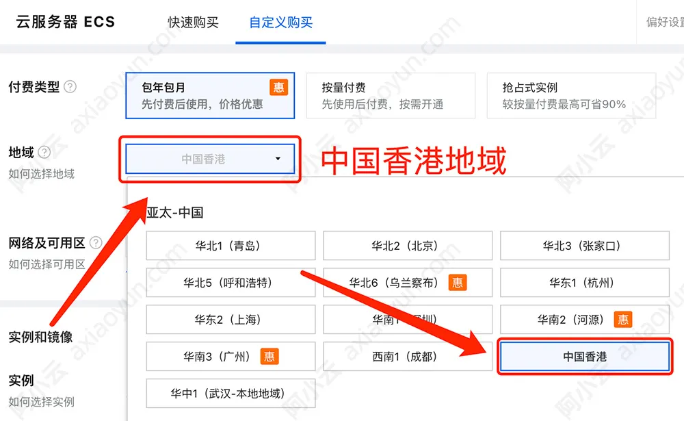The height and width of the screenshot is (421, 684).
Task: Choose region 华北6（乌兰察布）
Action: coord(408,283)
